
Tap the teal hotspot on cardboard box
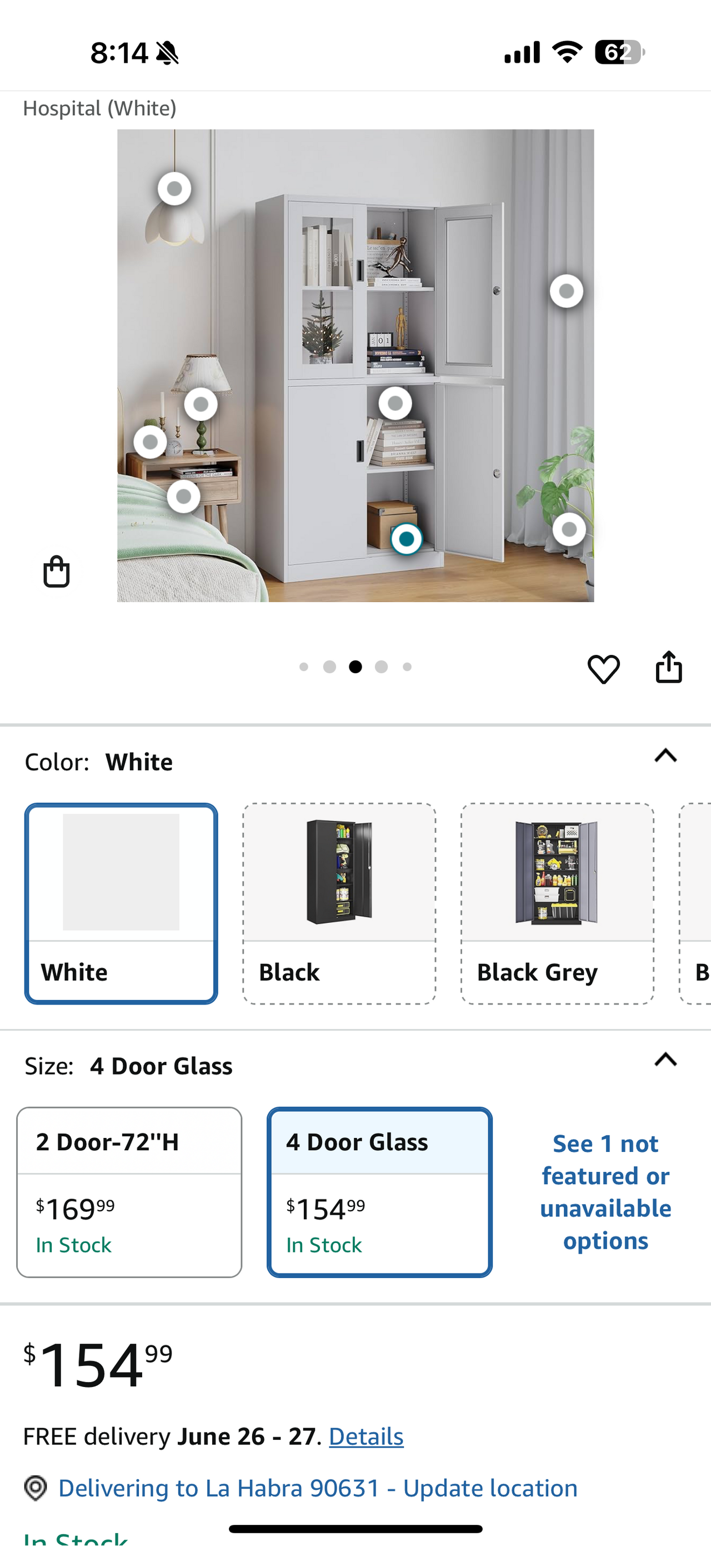tap(407, 539)
